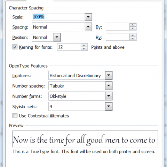The width and height of the screenshot is (167, 167).
Task: Toggle the Kerning for fonts checkbox
Action: click(15, 47)
